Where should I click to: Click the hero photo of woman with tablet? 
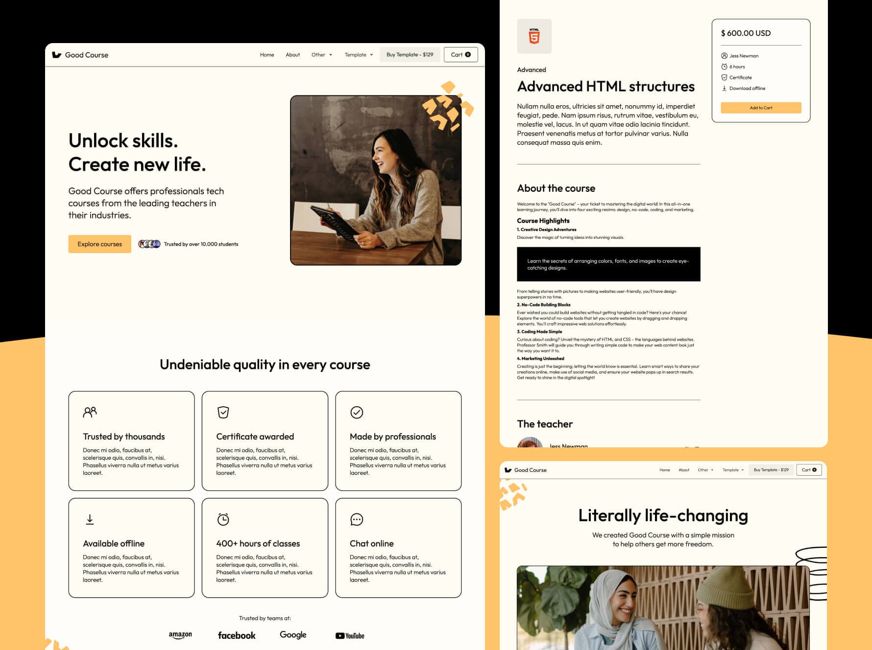(376, 180)
